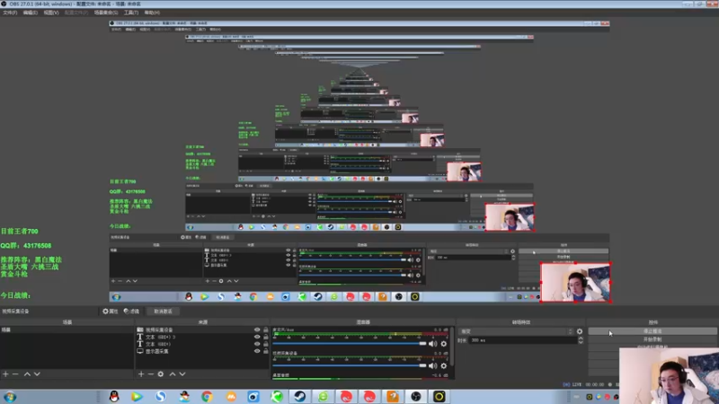Open the 工具(T) menu
Screen dimensions: 719x404
[x=131, y=13]
